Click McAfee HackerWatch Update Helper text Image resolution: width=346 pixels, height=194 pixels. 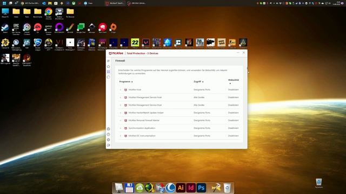146,113
